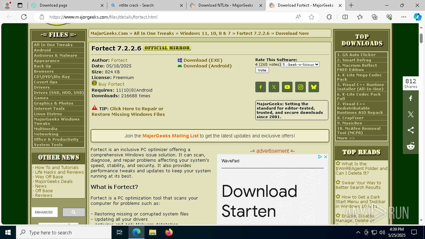
Task: Click the X (Twitter) social icon under the rating
Action: [x=274, y=87]
